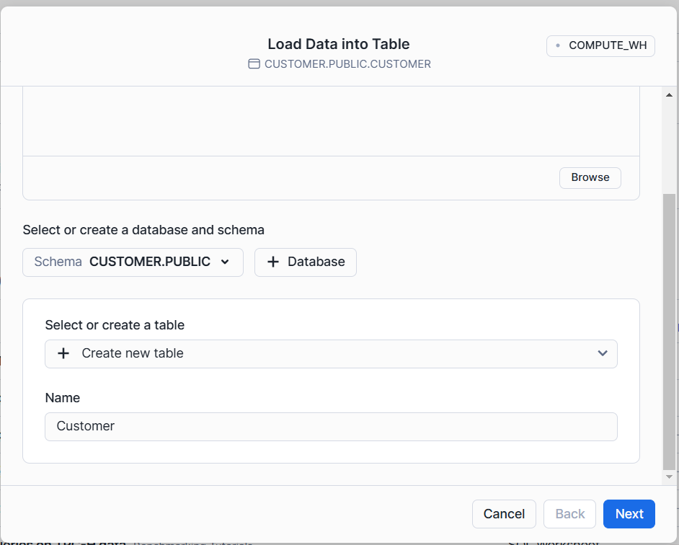Expand the table selection chevron
The height and width of the screenshot is (545, 679).
(603, 354)
